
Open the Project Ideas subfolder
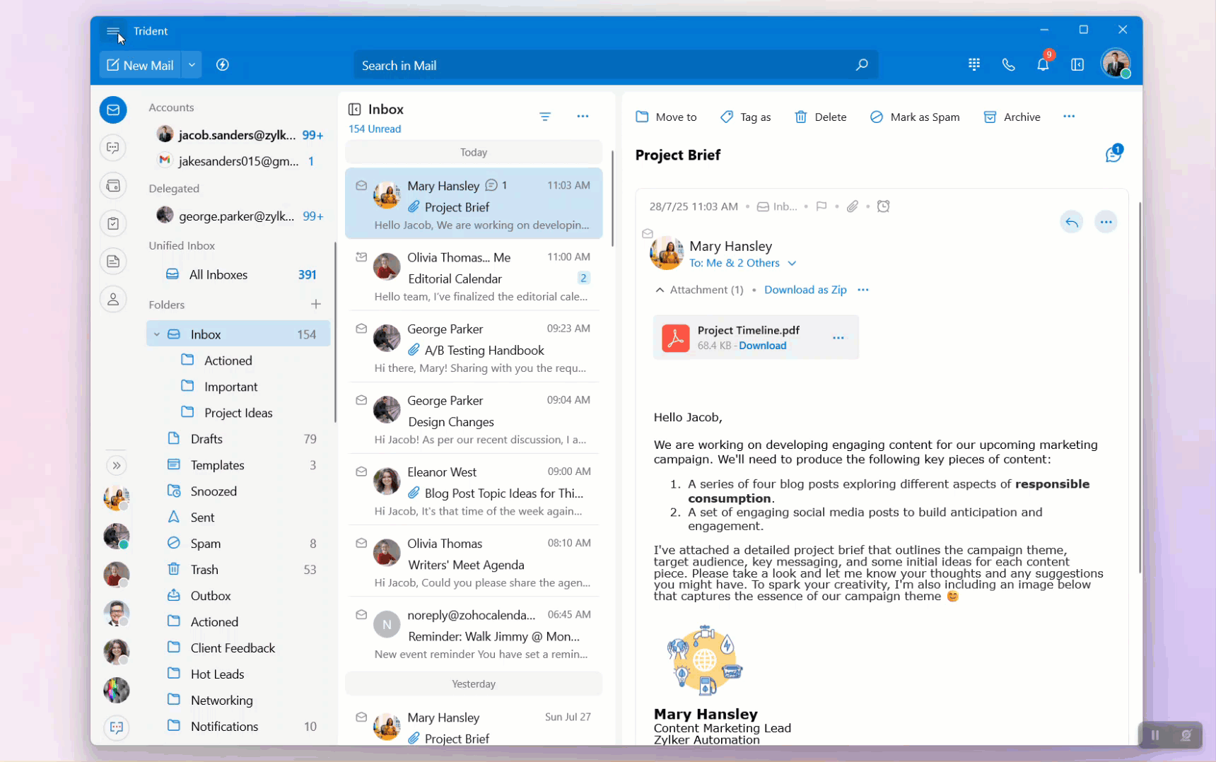click(238, 413)
